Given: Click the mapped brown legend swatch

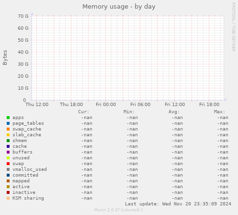Looking at the screenshot, I should [8, 181].
